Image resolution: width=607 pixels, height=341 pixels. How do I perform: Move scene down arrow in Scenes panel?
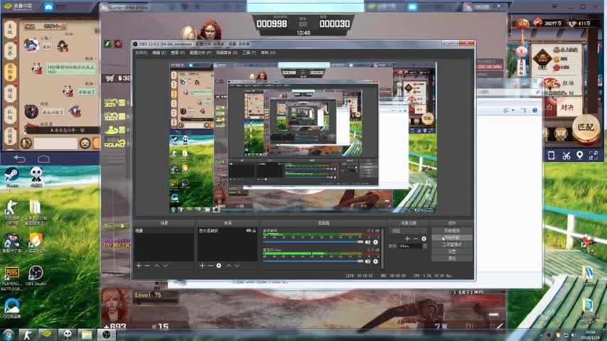(x=166, y=266)
